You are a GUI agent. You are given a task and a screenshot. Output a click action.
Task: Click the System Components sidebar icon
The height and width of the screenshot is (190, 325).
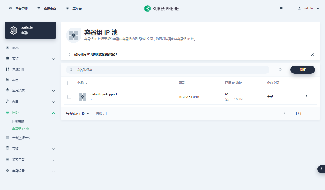point(8,69)
